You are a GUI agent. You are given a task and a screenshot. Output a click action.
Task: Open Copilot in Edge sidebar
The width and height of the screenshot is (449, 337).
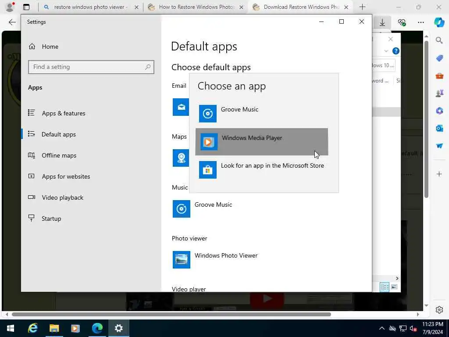pyautogui.click(x=439, y=22)
